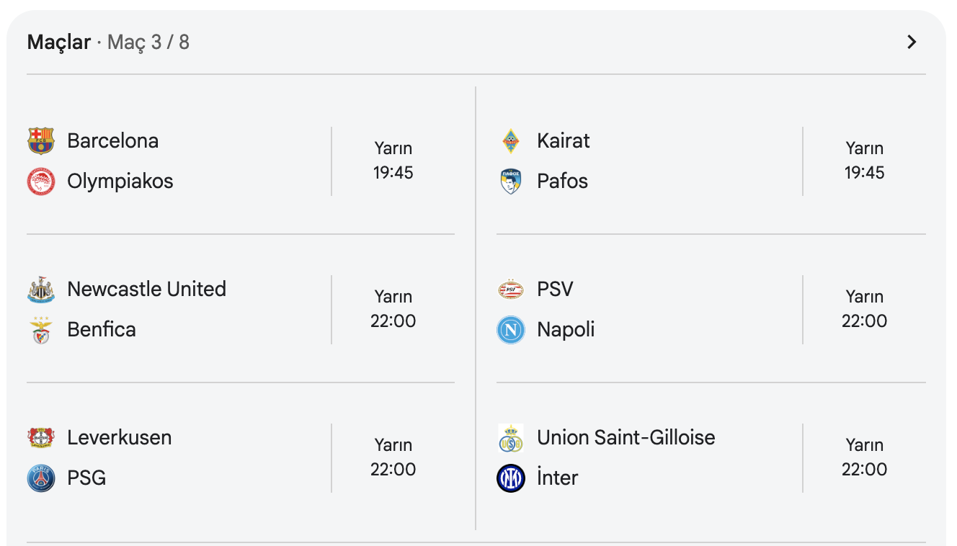
Task: Open the Barcelona team name link
Action: tap(113, 140)
